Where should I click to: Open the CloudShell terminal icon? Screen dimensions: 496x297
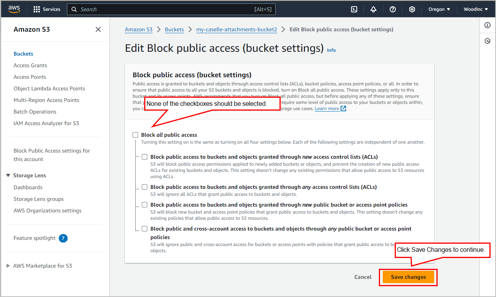354,9
